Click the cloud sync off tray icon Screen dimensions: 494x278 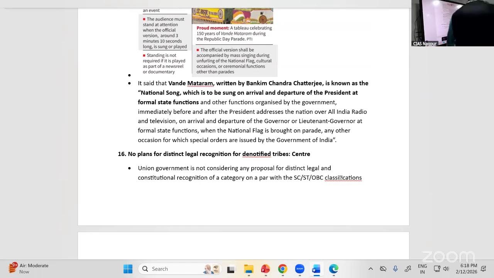click(x=383, y=269)
